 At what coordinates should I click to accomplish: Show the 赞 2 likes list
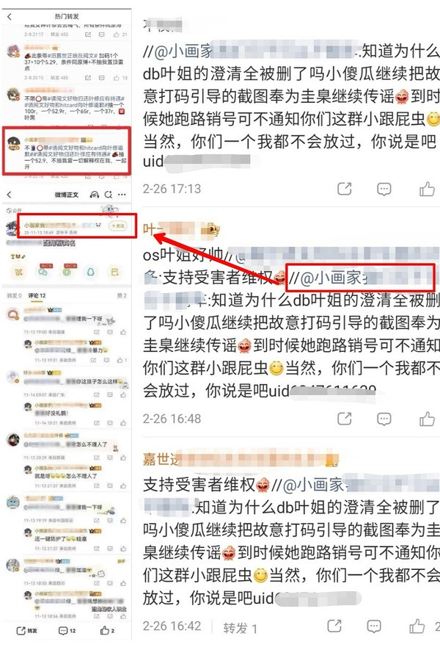pyautogui.click(x=122, y=295)
